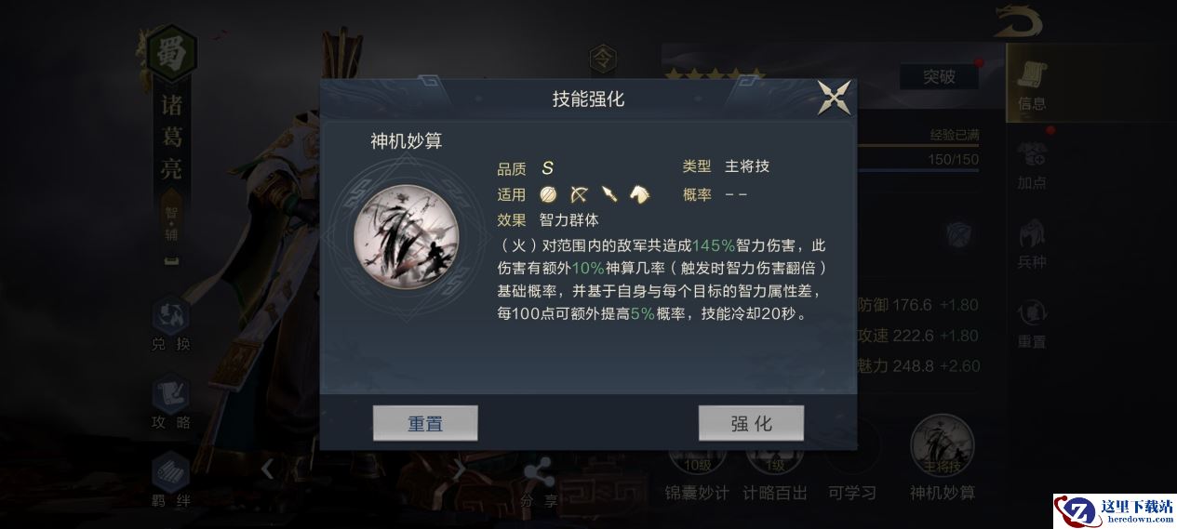Click the 重置 sidebar icon

point(1032,324)
